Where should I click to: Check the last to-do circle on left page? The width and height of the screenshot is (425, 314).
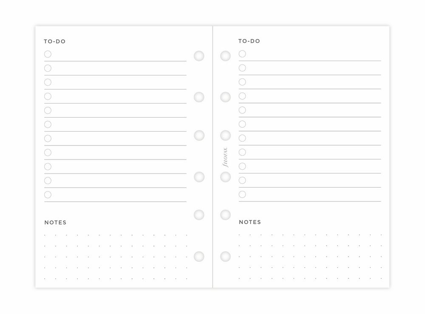click(x=48, y=195)
